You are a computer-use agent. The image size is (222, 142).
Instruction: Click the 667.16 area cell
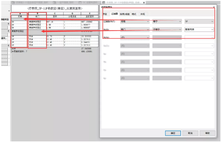pos(55,22)
